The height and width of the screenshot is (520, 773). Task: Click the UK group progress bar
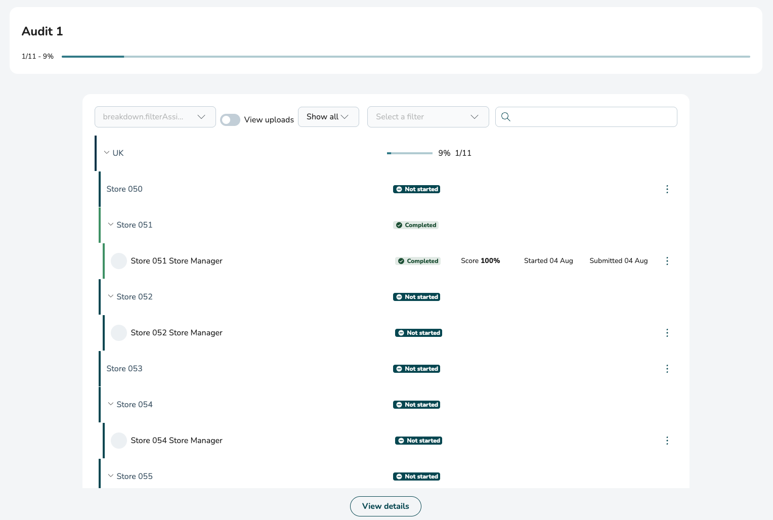click(410, 153)
